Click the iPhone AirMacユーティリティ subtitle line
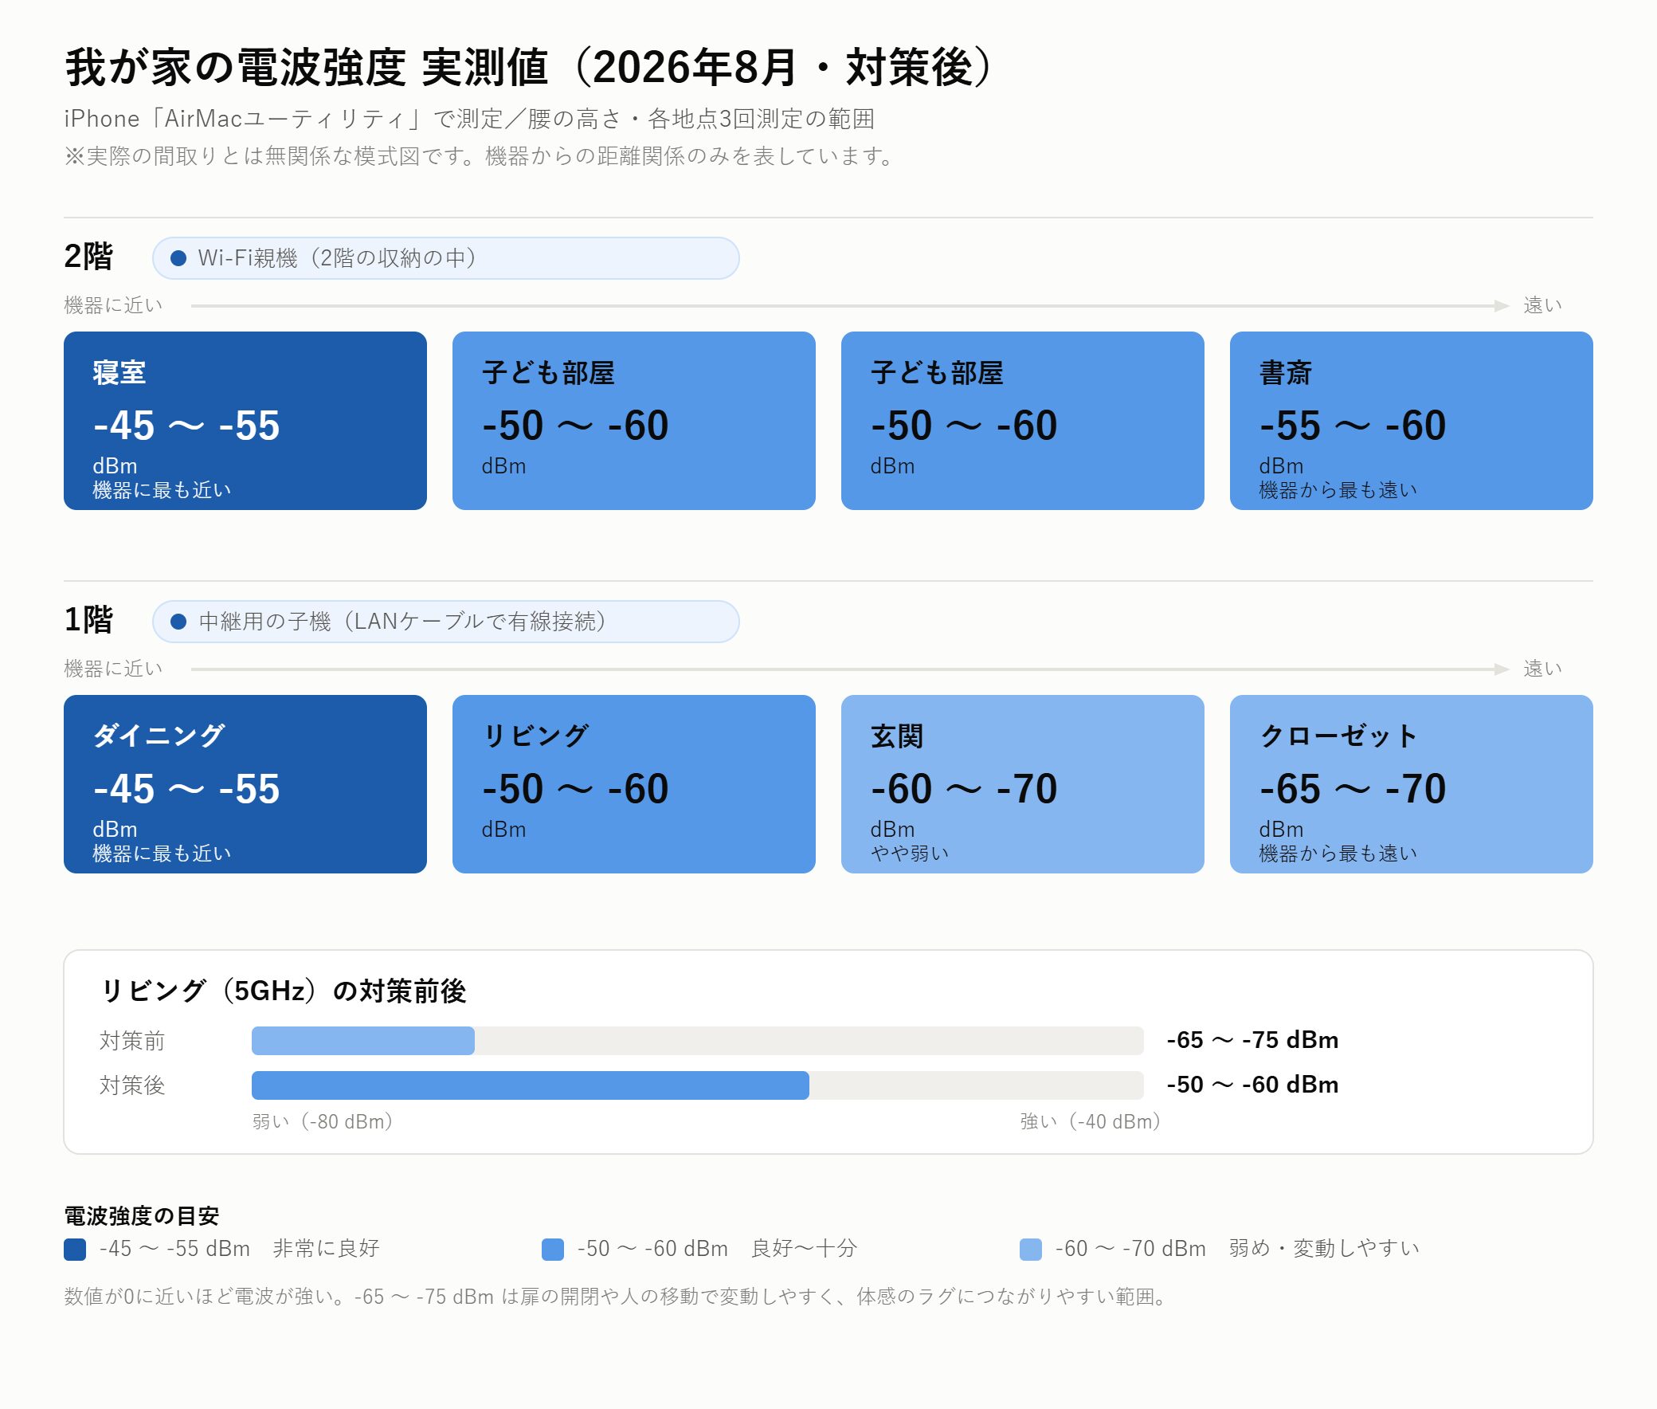1657x1409 pixels. coord(469,119)
